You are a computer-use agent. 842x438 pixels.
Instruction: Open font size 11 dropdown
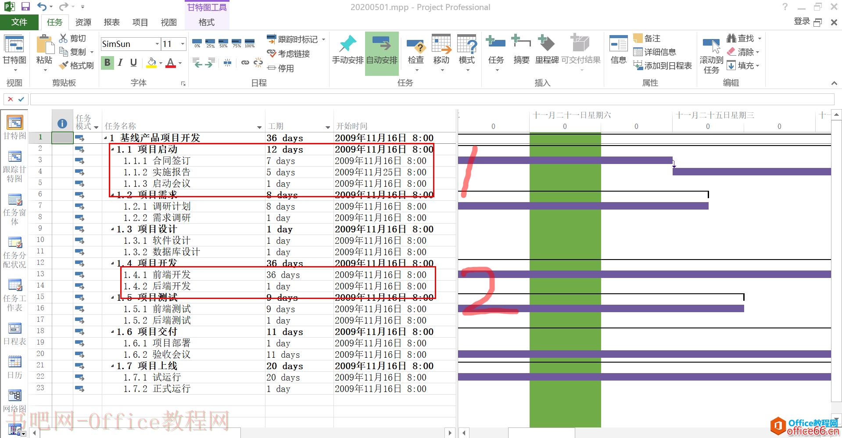point(183,44)
